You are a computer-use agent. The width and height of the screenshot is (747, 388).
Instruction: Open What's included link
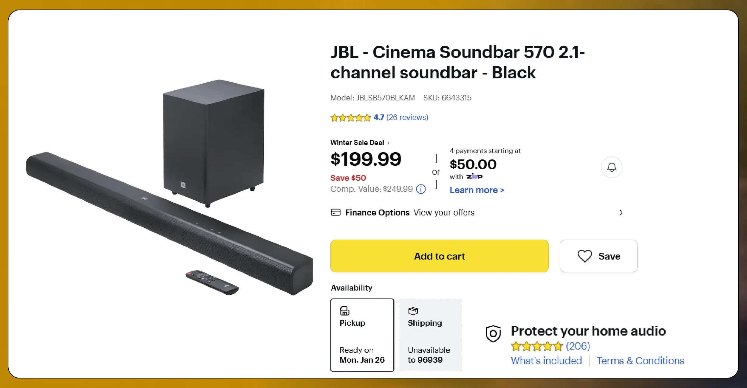[x=546, y=361]
